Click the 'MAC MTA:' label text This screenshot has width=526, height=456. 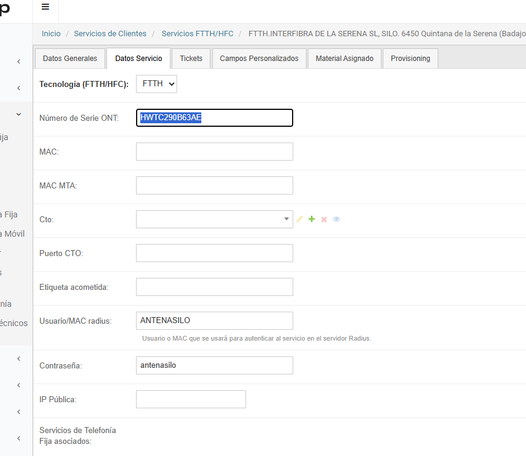(58, 185)
